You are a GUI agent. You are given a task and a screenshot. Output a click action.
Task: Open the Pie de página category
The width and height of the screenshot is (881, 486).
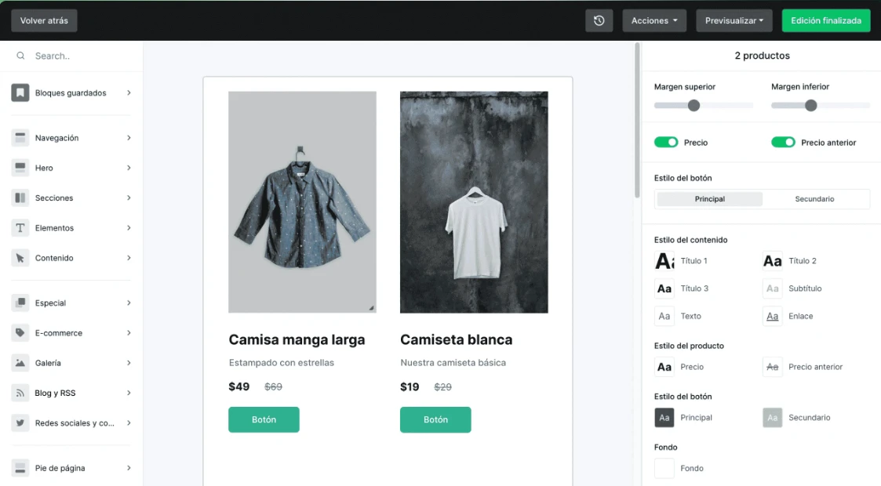point(71,468)
